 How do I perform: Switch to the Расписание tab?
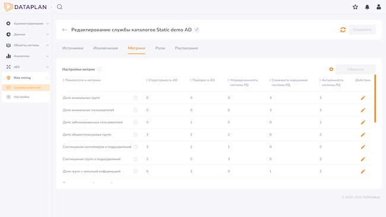[186, 48]
